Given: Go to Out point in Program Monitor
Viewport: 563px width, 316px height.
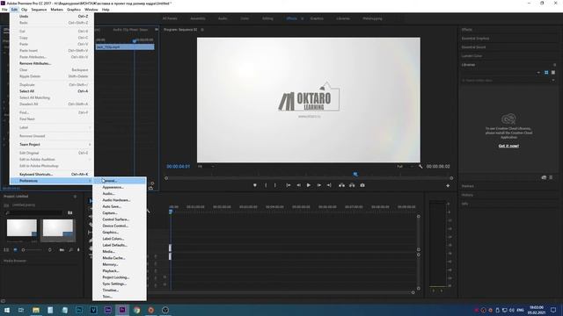Looking at the screenshot, I should pos(329,185).
